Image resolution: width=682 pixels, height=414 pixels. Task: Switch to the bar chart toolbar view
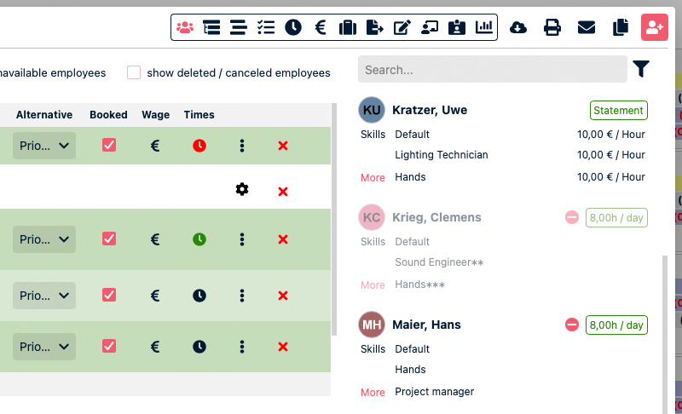pos(484,27)
